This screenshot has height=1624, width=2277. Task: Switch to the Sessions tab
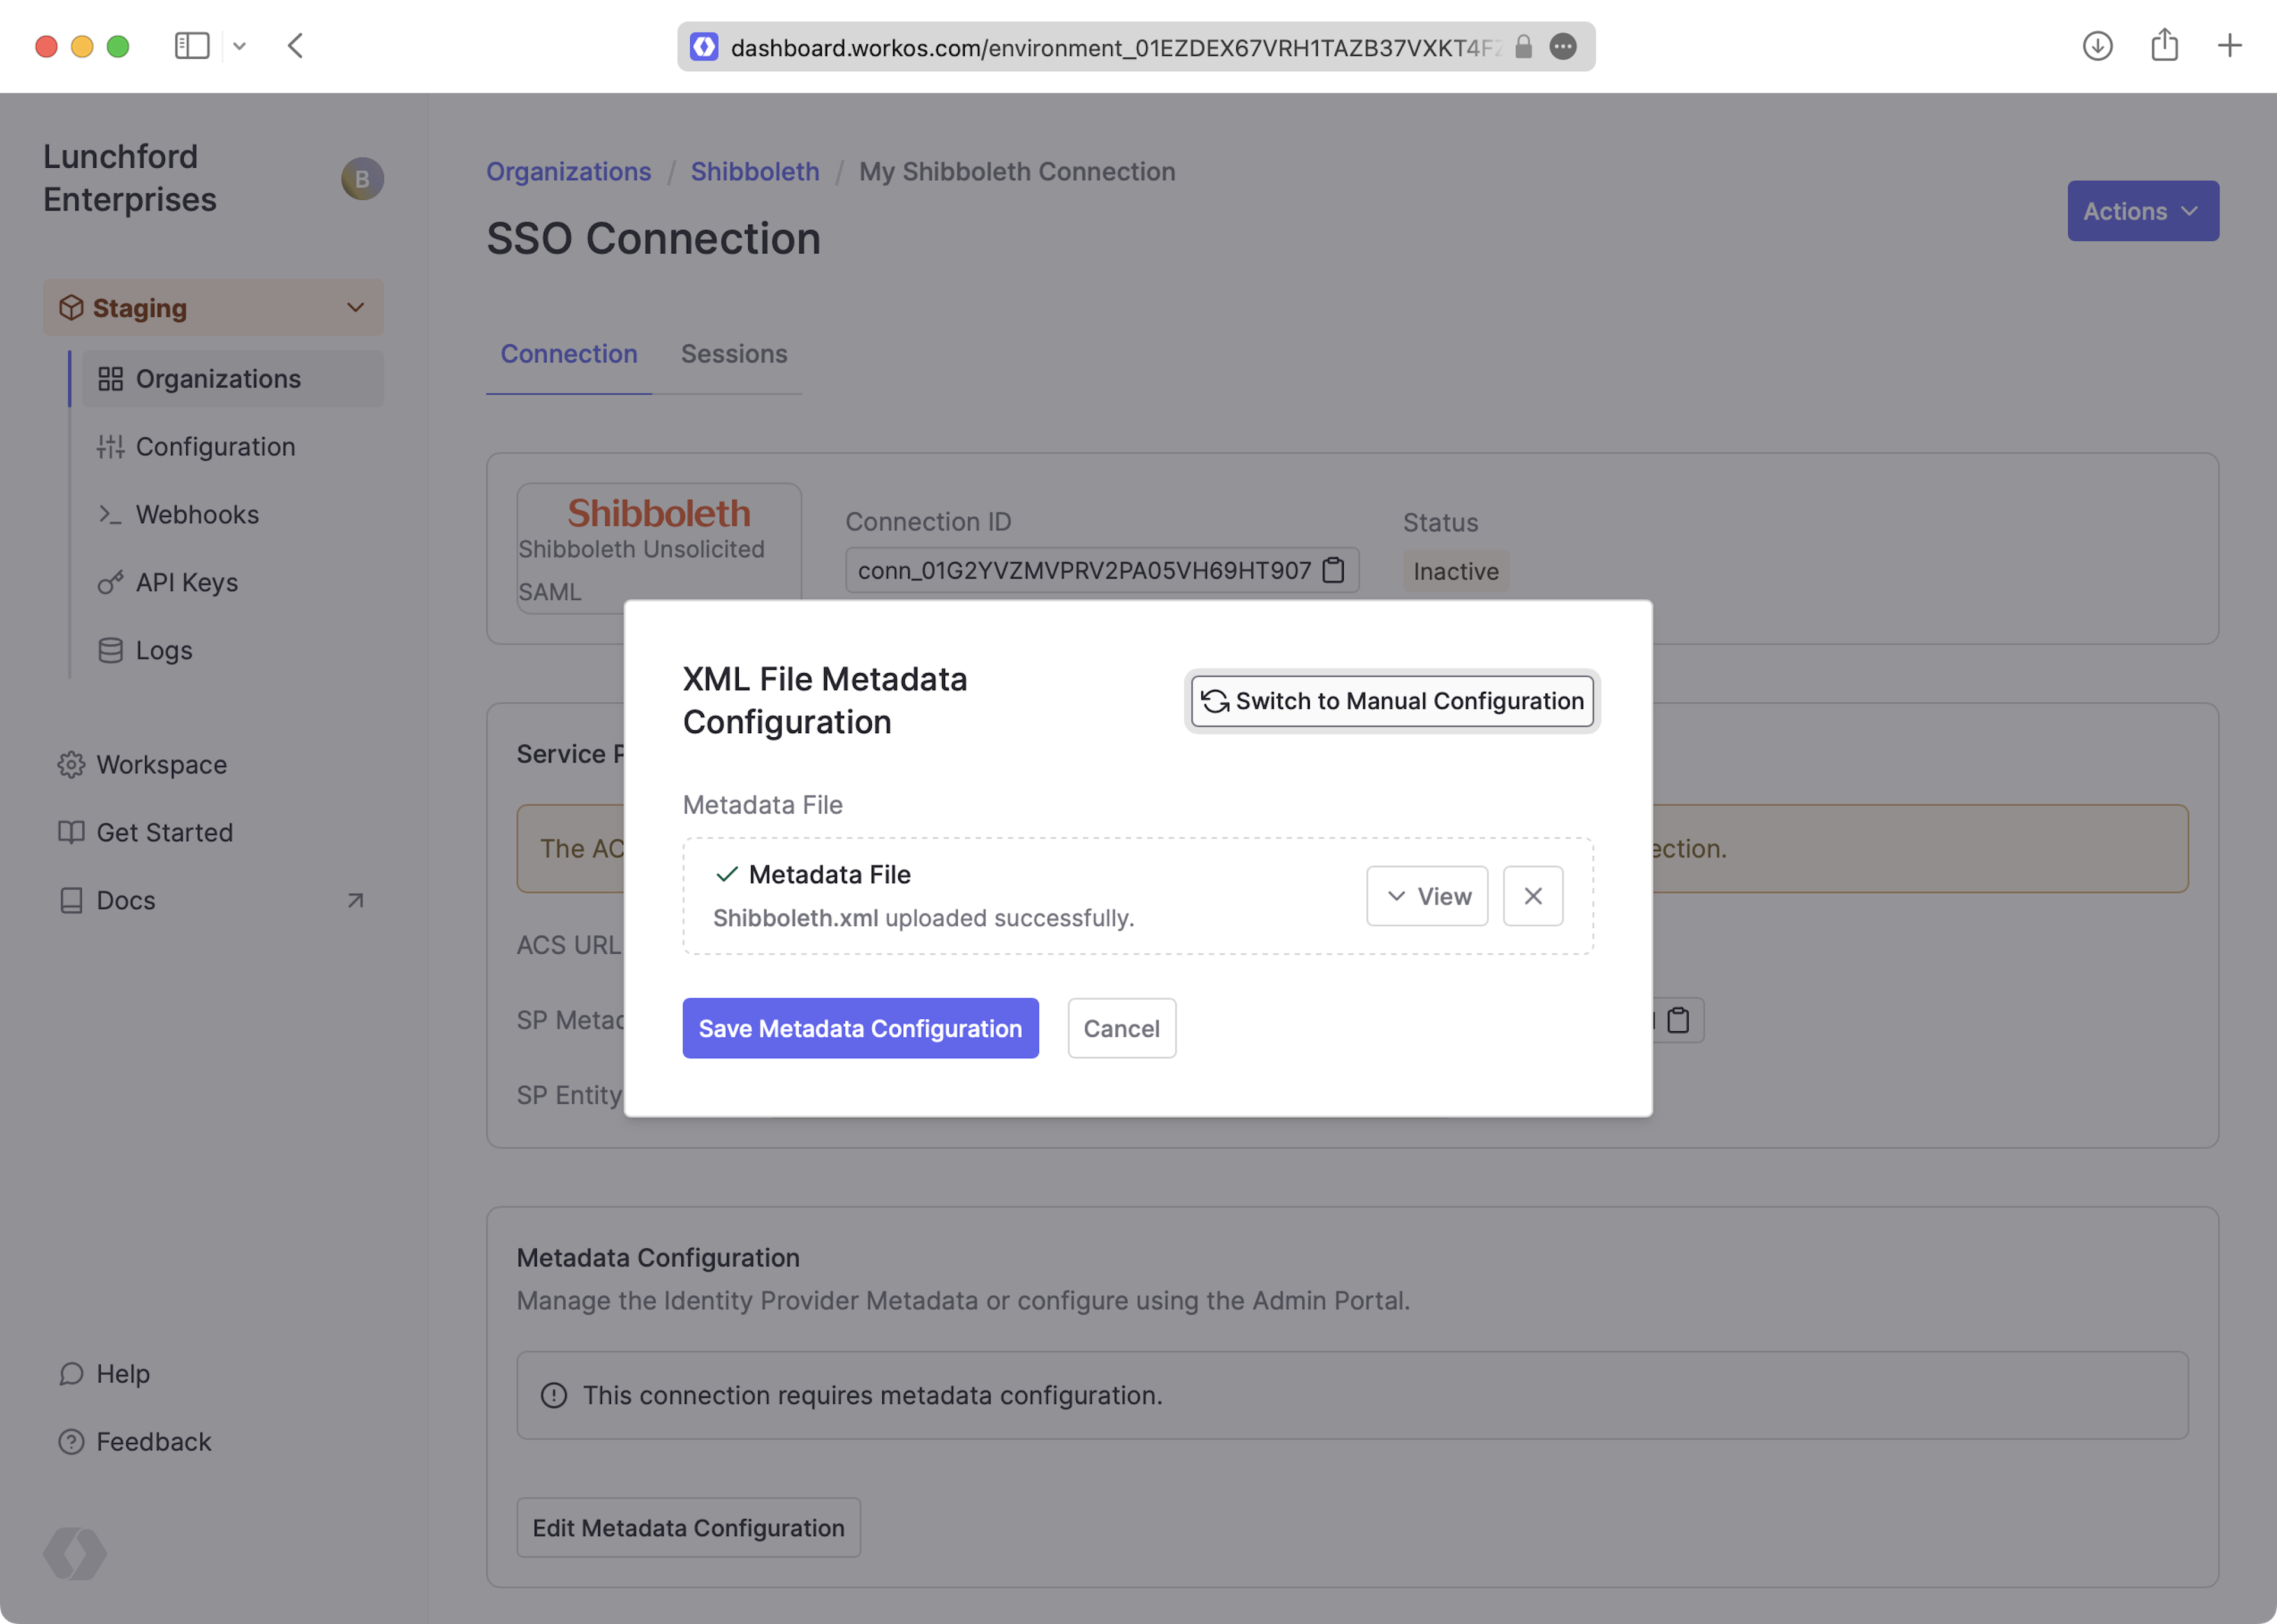[x=734, y=354]
